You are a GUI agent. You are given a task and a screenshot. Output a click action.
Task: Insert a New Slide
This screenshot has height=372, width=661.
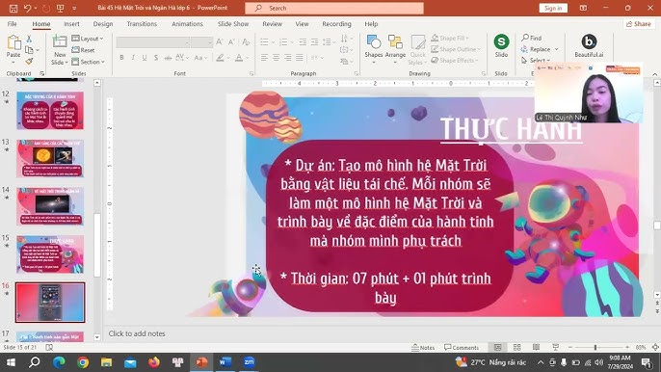(x=60, y=50)
